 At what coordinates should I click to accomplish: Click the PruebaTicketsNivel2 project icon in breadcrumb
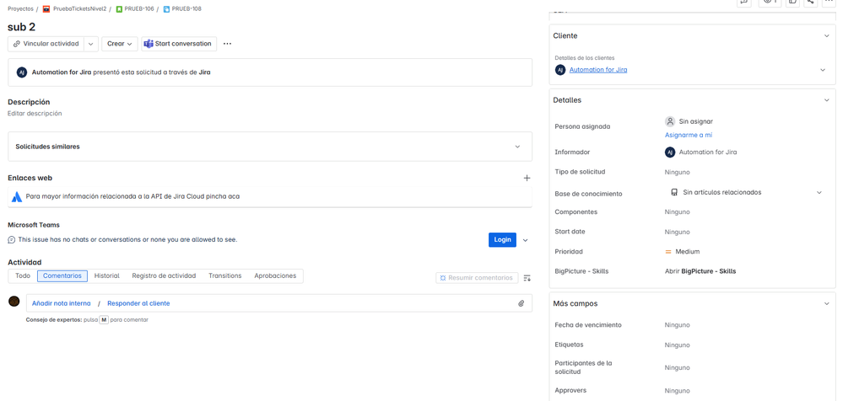tap(46, 9)
